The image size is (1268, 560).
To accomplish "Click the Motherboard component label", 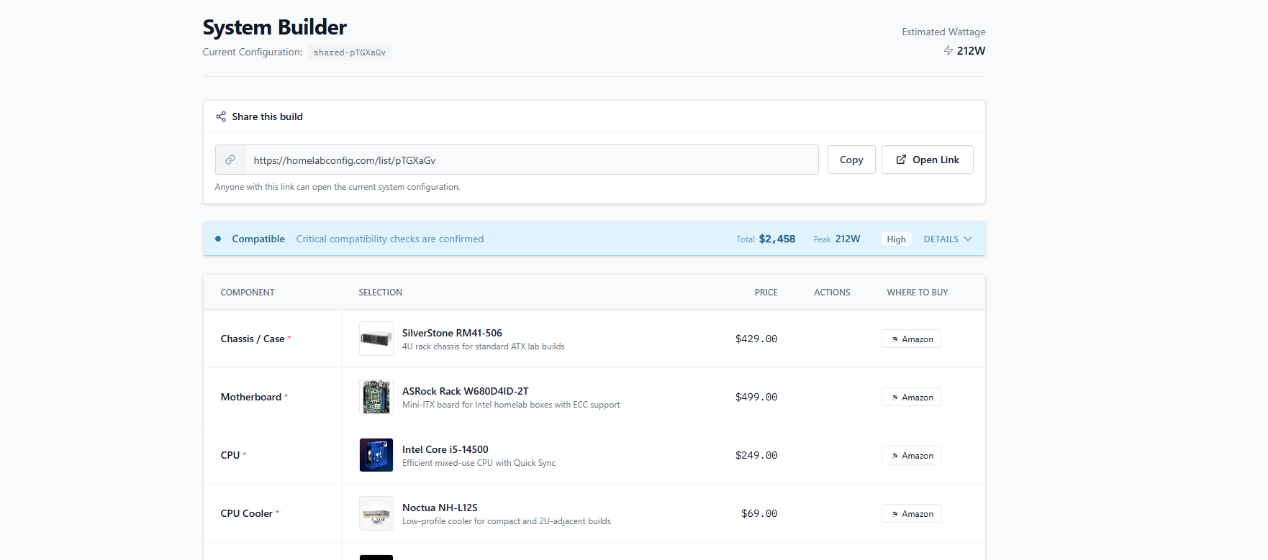I will 251,397.
